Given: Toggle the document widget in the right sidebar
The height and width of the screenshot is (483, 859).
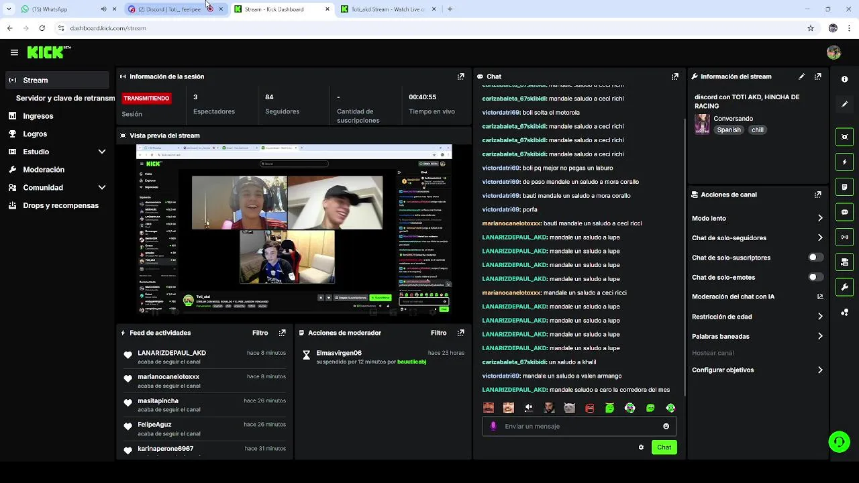Looking at the screenshot, I should point(844,186).
